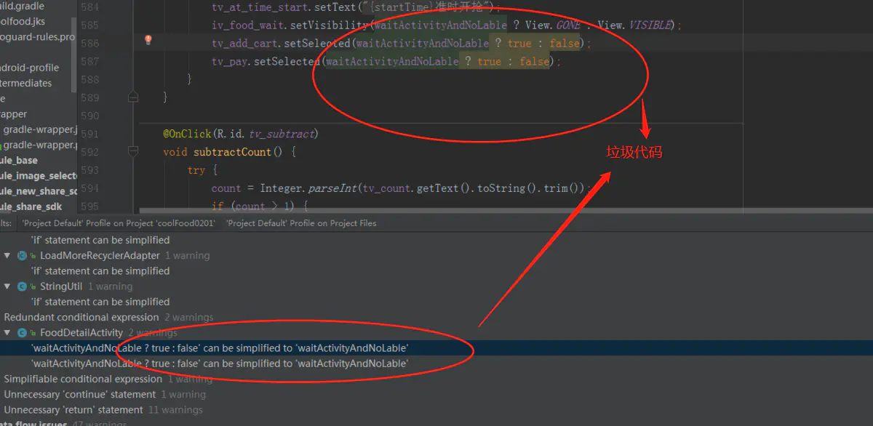The height and width of the screenshot is (426, 873).
Task: Click '1 warning' count beside LoadMoreRecyclerAdapter
Action: coord(187,256)
